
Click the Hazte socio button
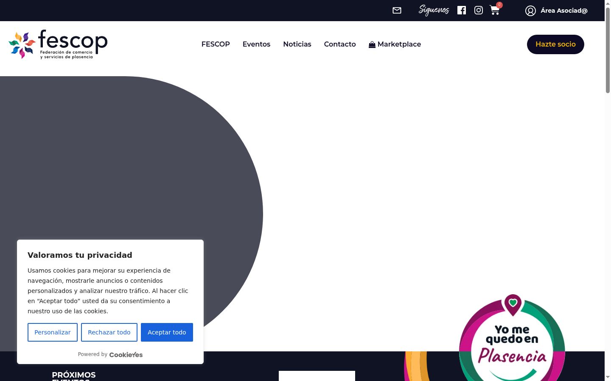tap(555, 44)
